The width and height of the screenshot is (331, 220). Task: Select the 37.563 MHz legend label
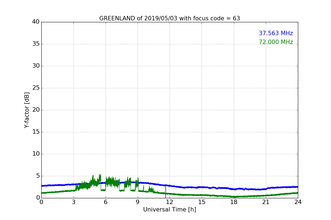click(x=276, y=33)
